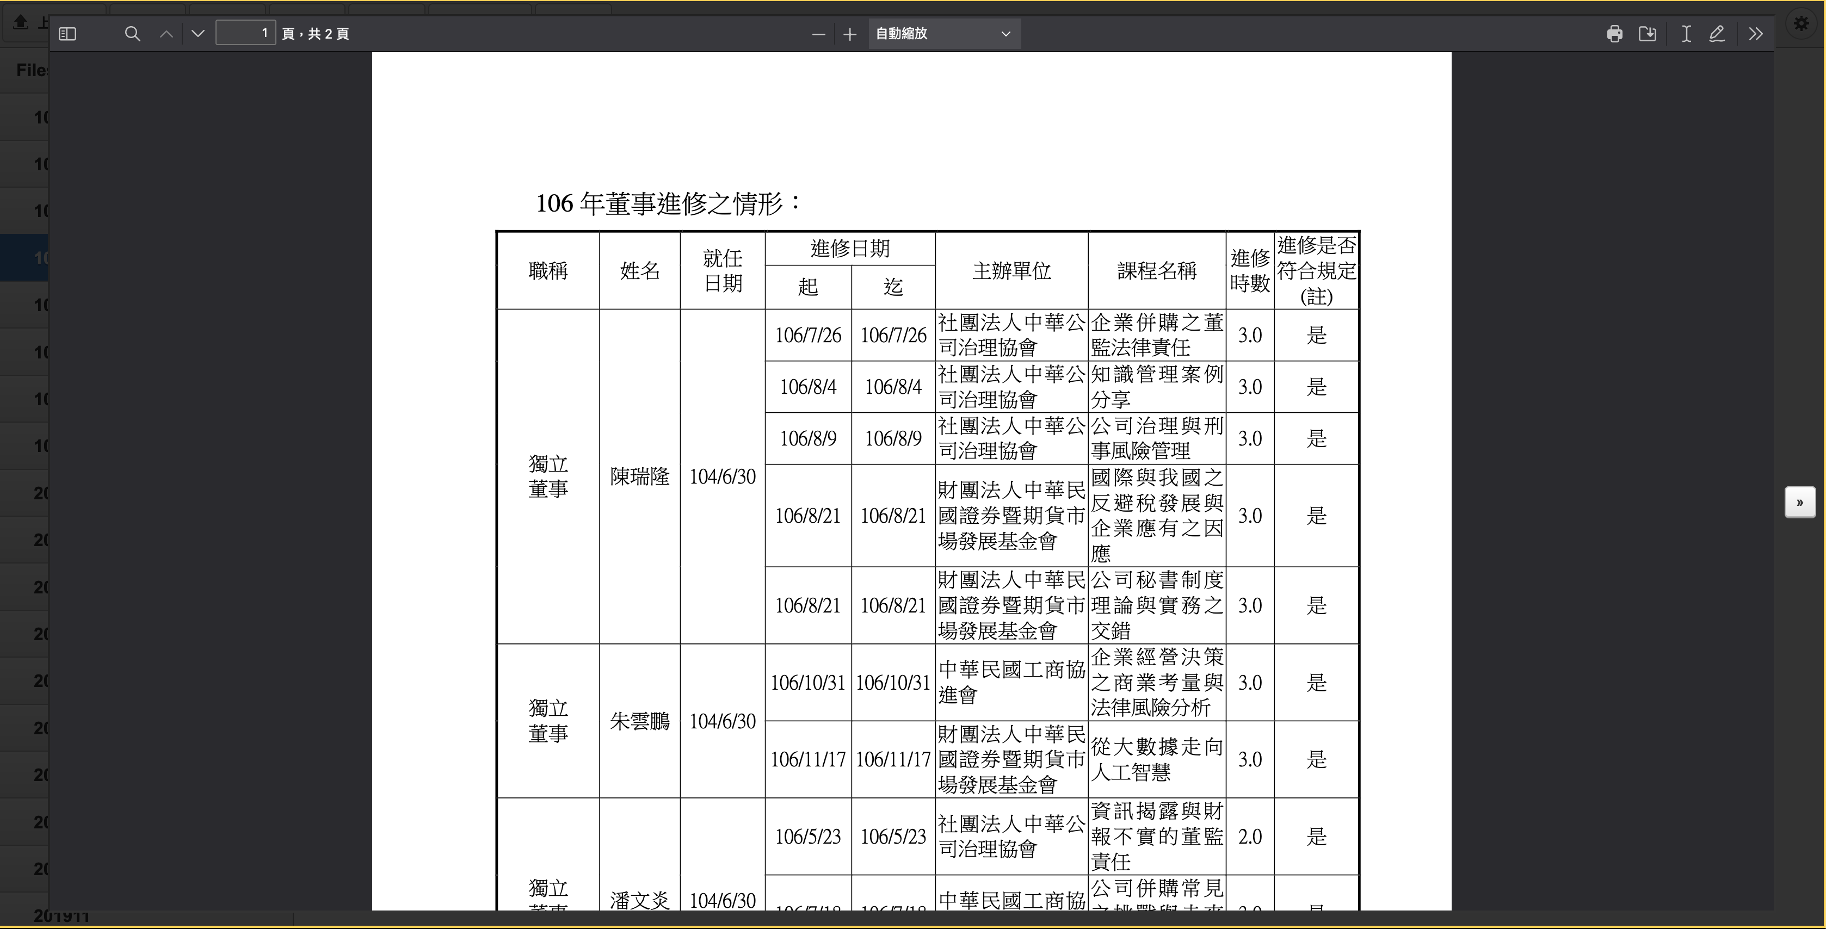Click the 陳瑞隆 name cell
This screenshot has width=1826, height=929.
[x=639, y=476]
